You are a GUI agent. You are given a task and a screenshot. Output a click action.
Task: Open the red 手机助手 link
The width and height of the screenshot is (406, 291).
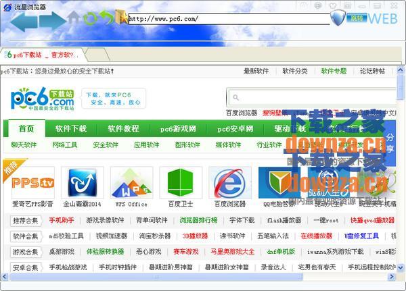(x=62, y=220)
